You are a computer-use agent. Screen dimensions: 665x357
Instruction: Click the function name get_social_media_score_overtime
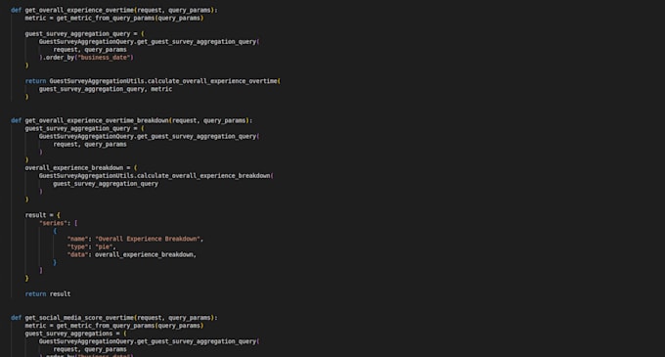[x=79, y=318]
